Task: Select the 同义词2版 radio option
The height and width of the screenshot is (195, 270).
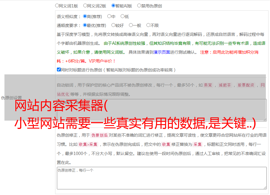Action: (x=85, y=6)
